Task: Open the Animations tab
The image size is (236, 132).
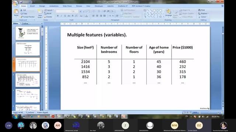Action: coord(54,6)
